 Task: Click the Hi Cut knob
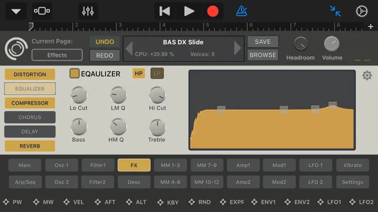click(x=157, y=95)
